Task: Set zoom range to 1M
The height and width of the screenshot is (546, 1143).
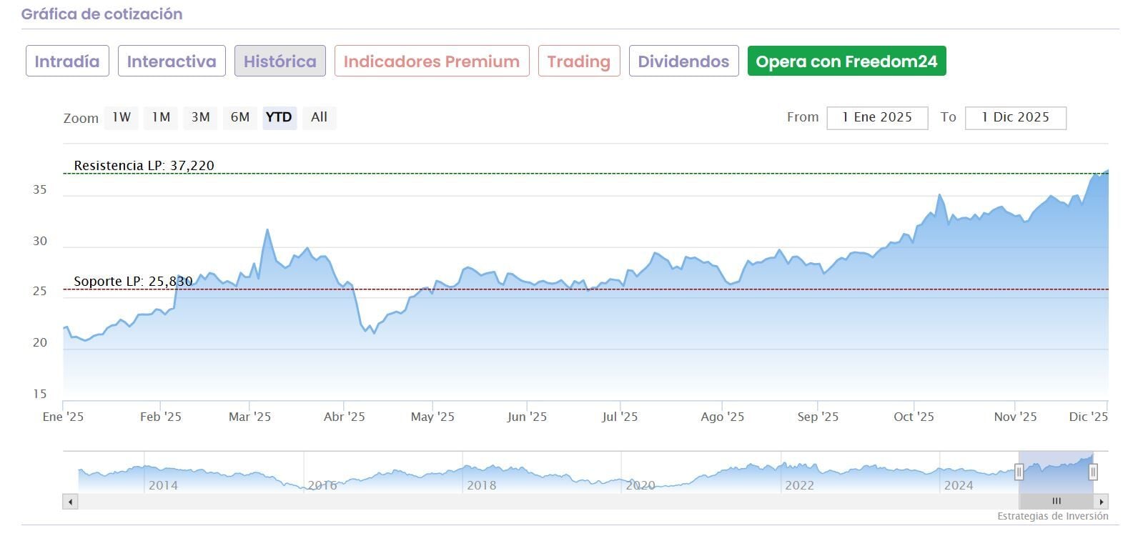Action: point(161,117)
